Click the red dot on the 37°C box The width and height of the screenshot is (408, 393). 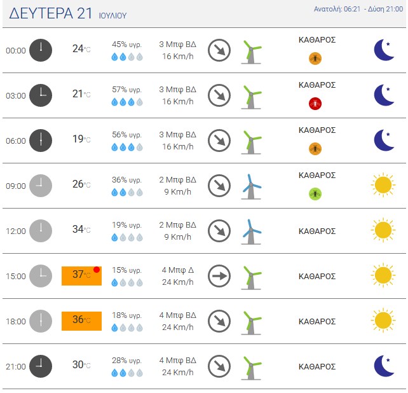97,270
